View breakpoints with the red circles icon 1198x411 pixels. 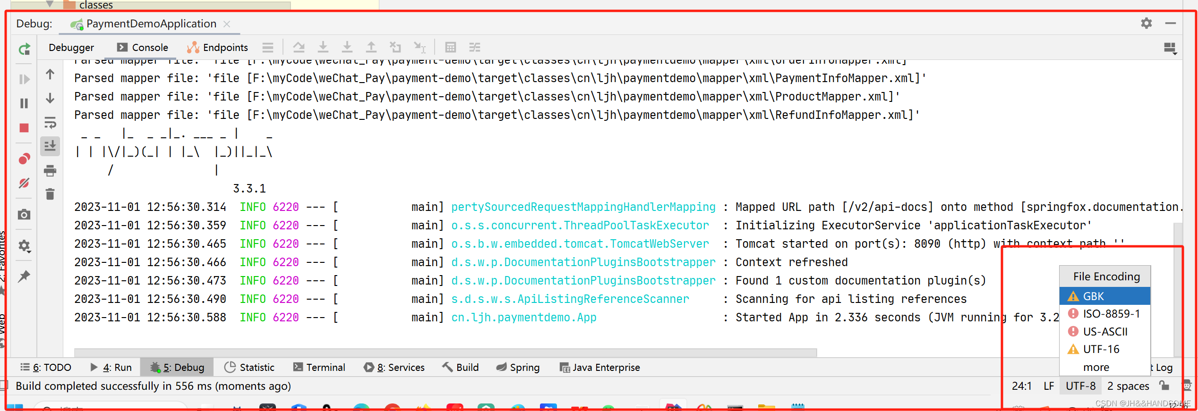(x=24, y=159)
